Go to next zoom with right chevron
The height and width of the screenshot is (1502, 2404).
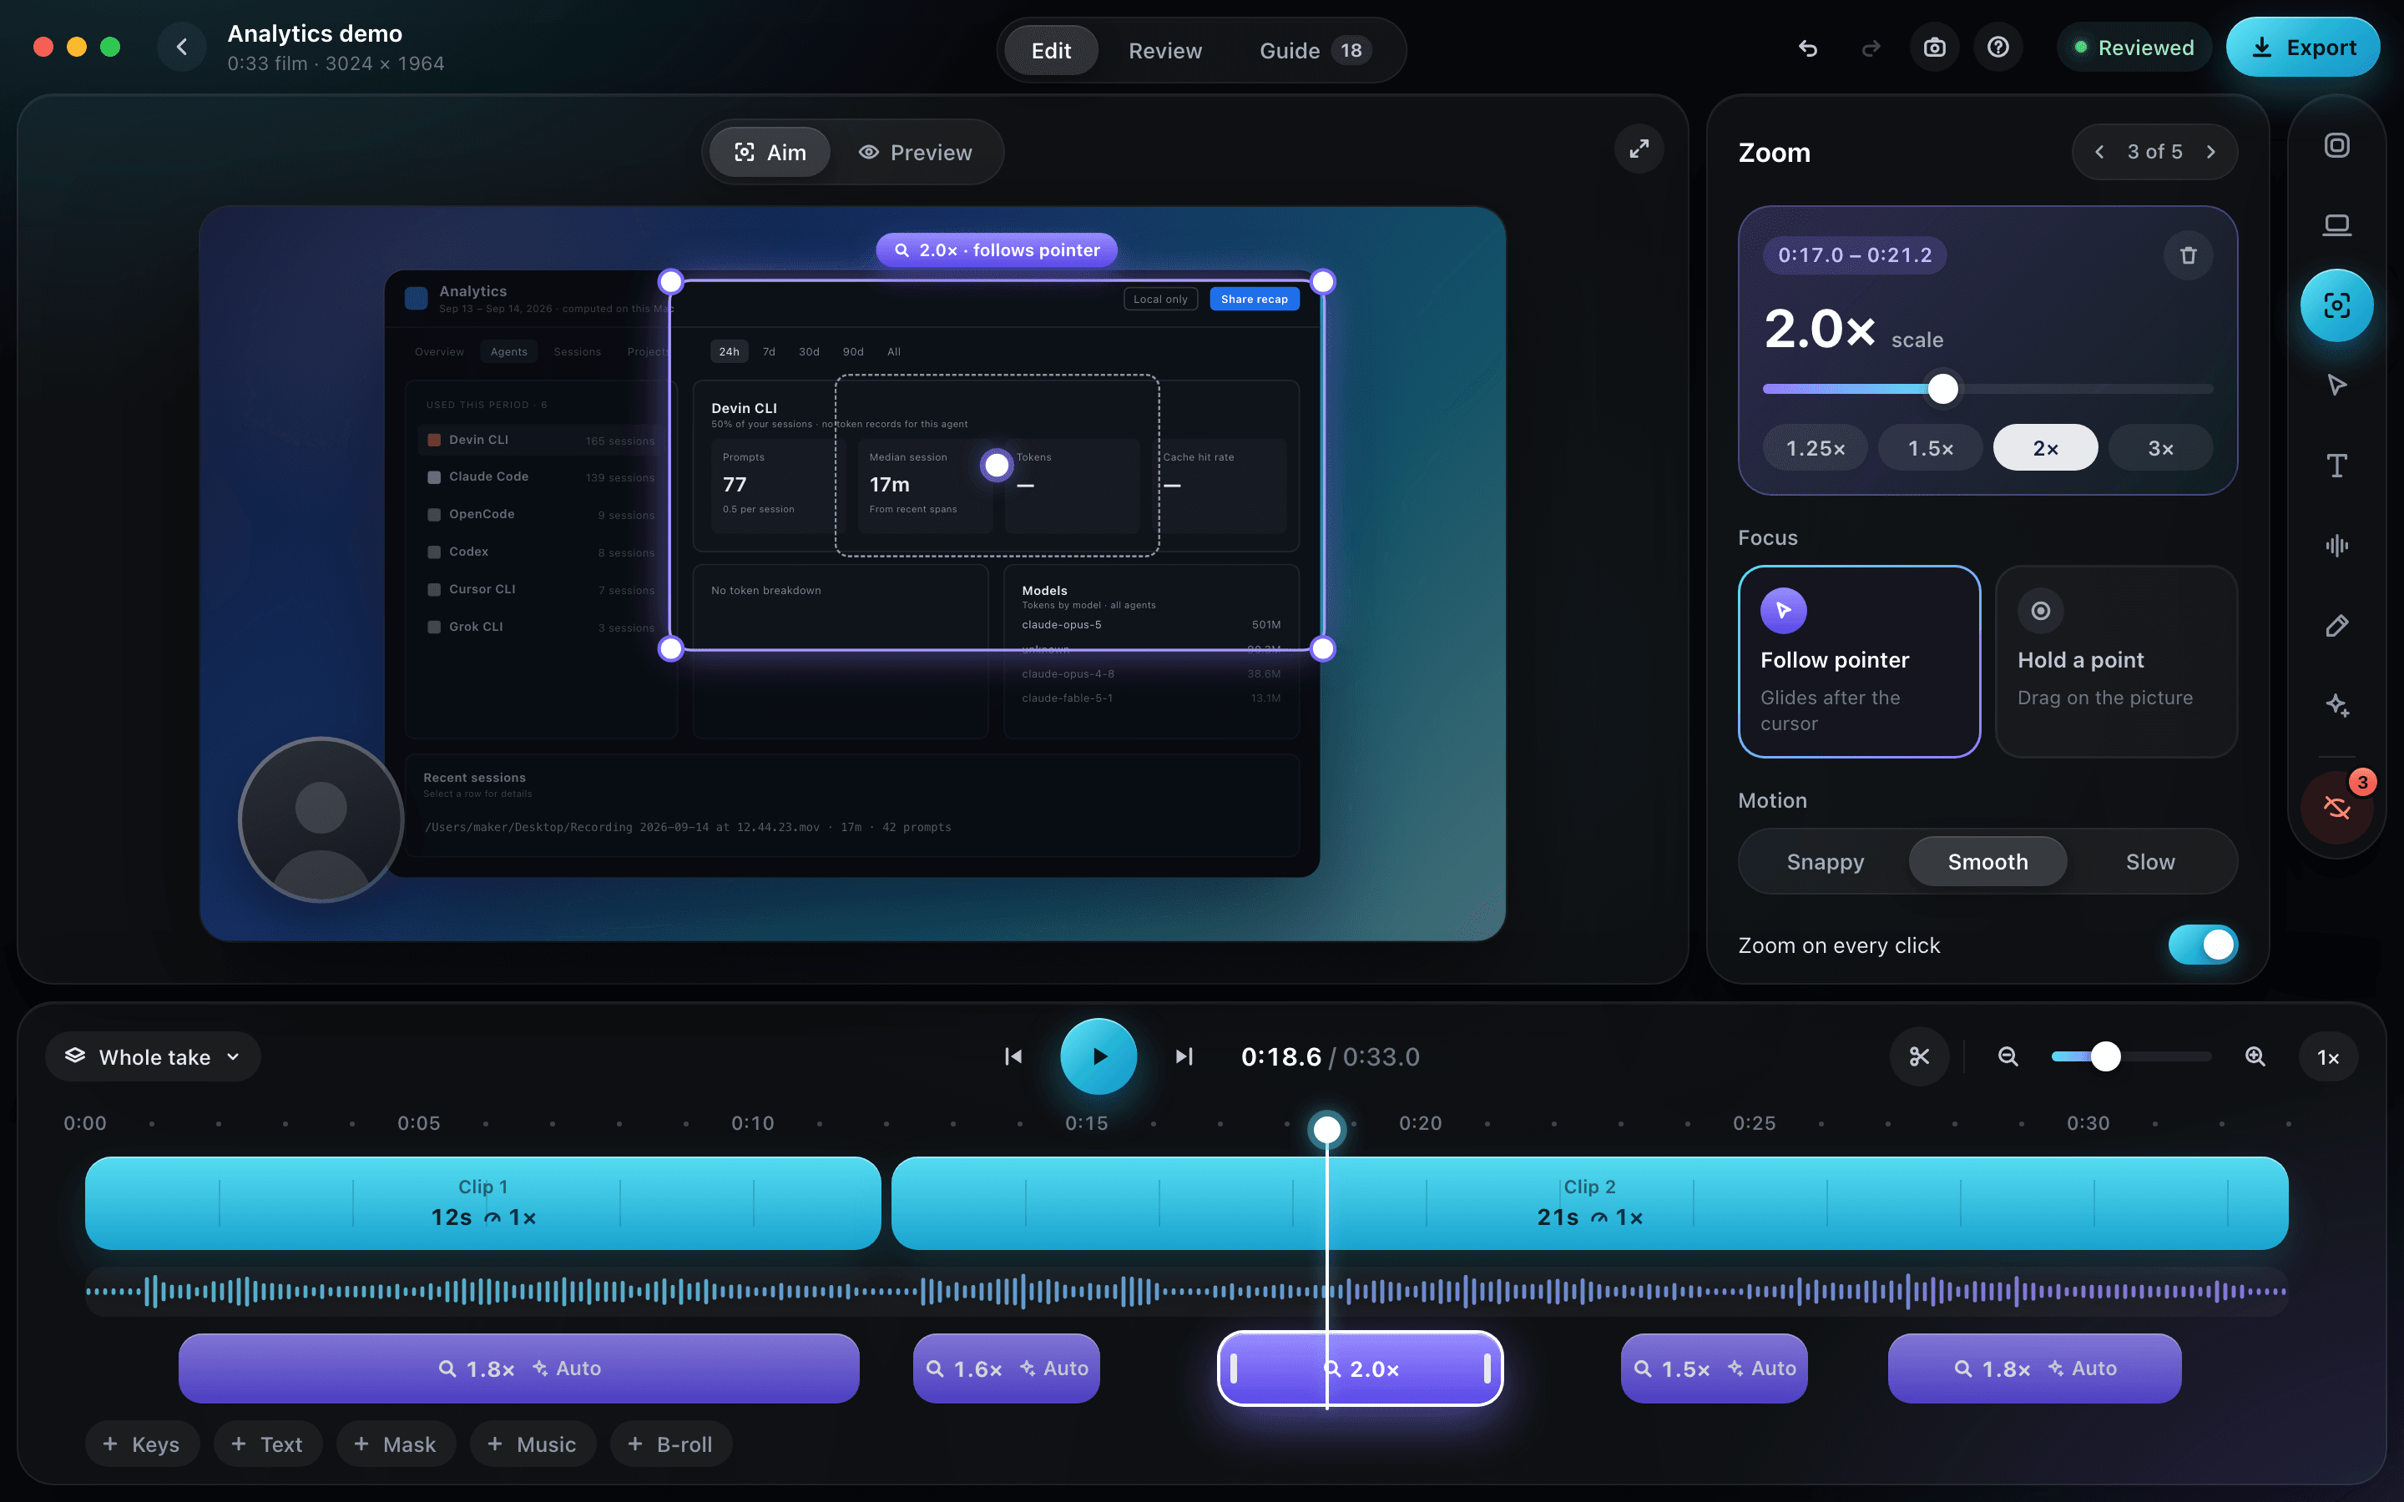(x=2211, y=152)
